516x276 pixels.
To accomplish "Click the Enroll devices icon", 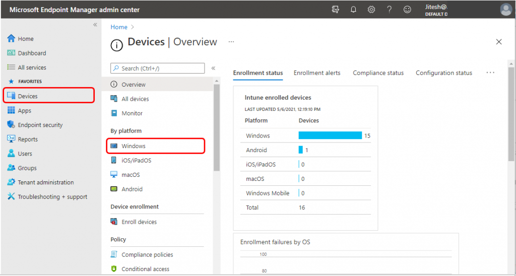I will point(114,222).
